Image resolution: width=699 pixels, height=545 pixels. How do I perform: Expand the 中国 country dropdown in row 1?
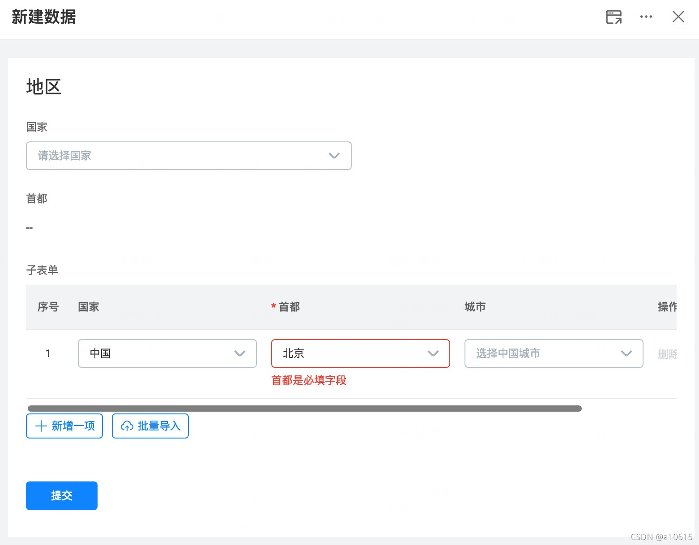coord(167,353)
